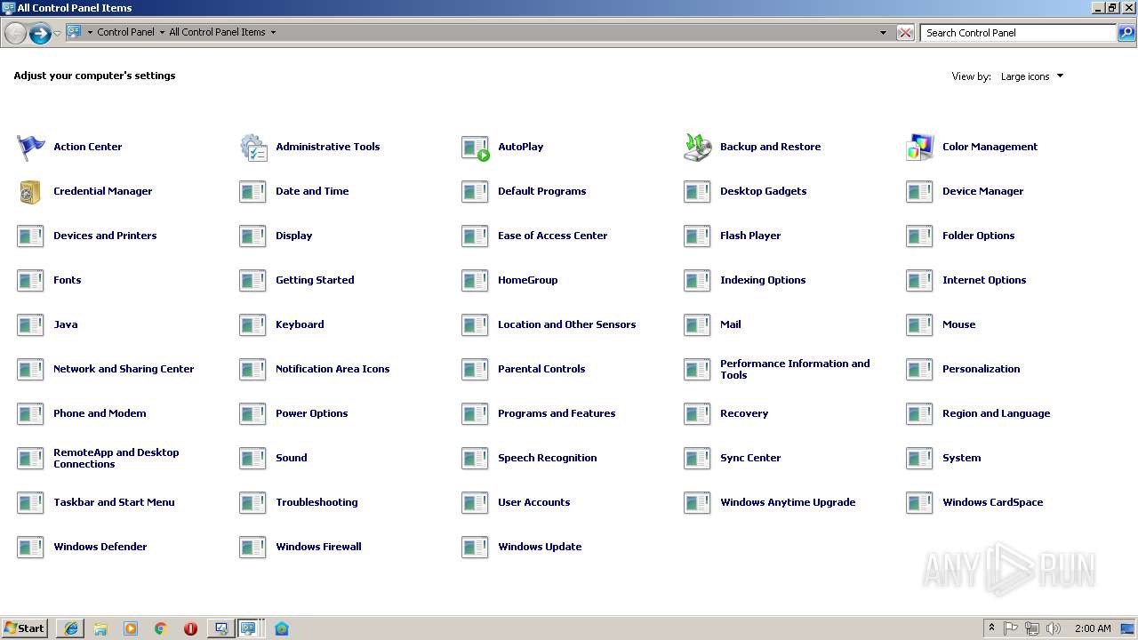
Task: Open the Credential Manager safe icon
Action: [31, 191]
